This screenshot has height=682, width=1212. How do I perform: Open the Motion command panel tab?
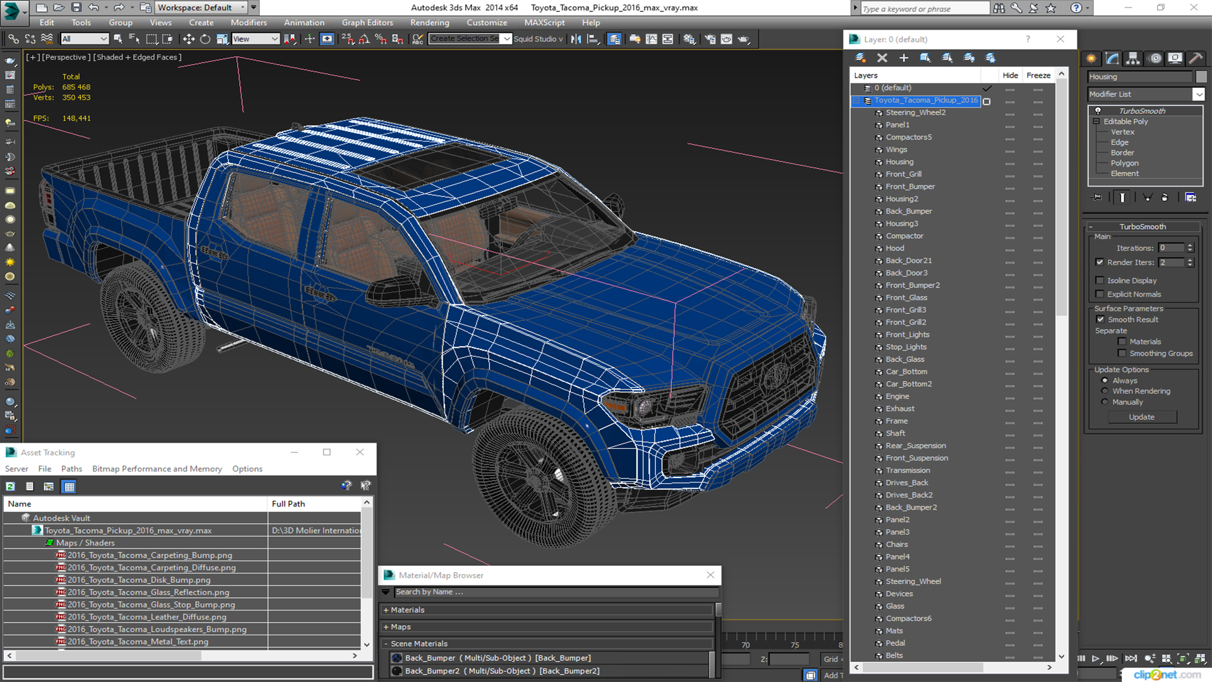click(1155, 59)
